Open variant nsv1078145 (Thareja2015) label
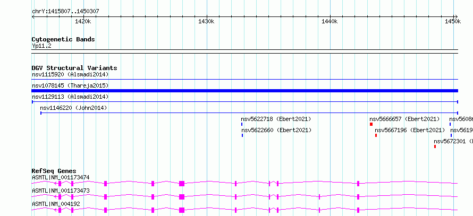 [x=70, y=86]
